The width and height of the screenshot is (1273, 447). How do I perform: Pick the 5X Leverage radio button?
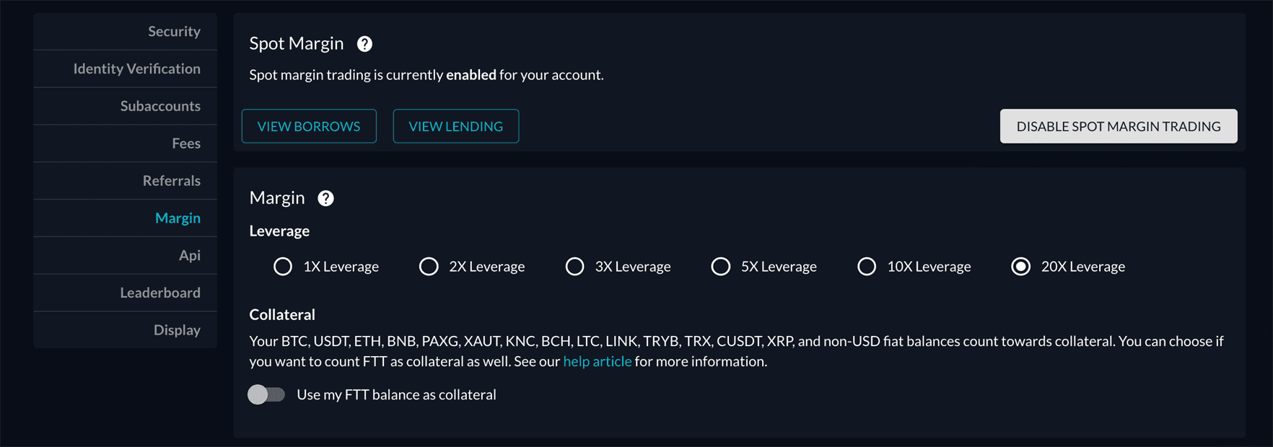pos(720,267)
